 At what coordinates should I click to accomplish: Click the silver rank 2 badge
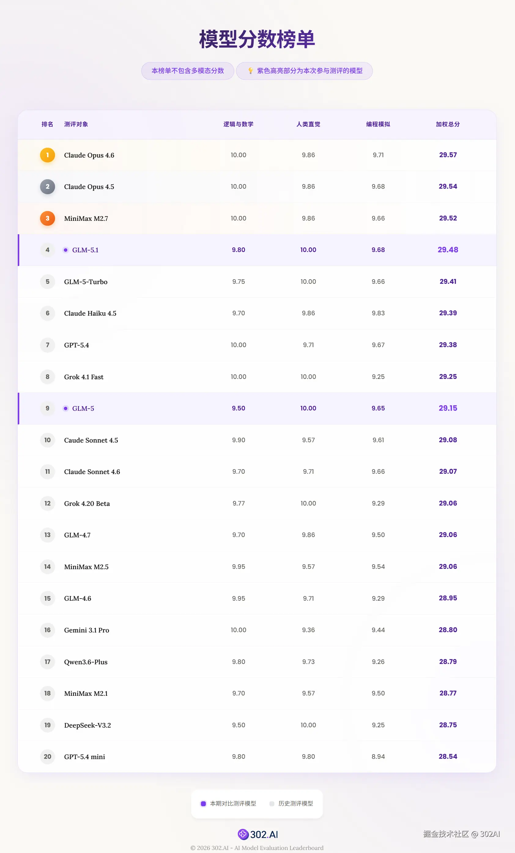click(47, 187)
